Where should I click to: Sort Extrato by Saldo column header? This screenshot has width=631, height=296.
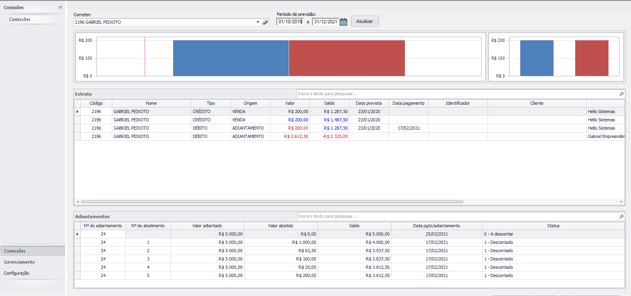[329, 103]
